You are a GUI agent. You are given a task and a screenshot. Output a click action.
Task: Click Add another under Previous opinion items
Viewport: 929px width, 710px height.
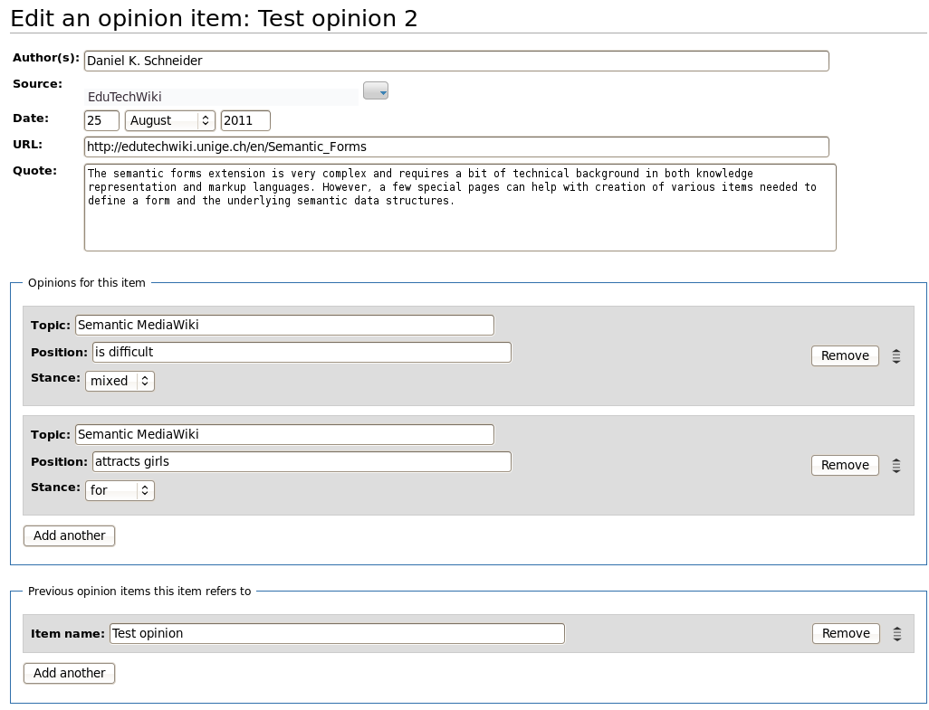(69, 673)
